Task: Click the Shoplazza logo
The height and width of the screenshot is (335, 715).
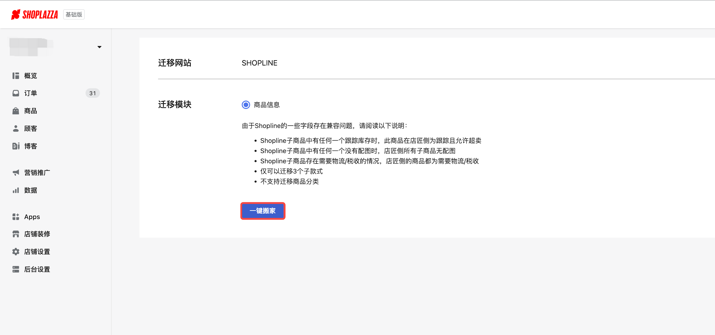Action: tap(34, 15)
